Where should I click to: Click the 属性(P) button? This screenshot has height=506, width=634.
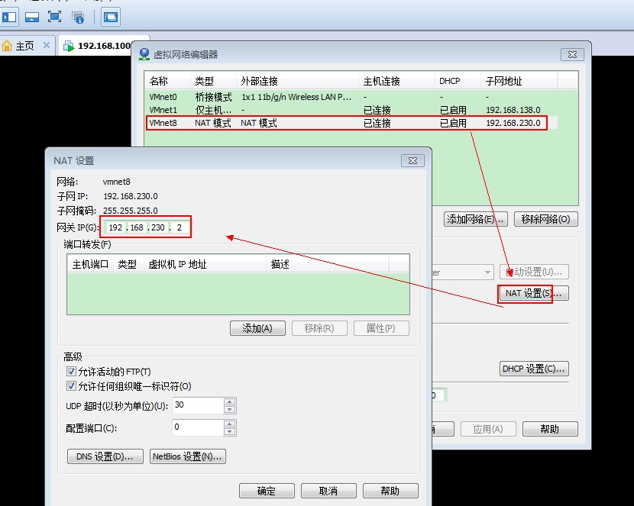tap(381, 328)
